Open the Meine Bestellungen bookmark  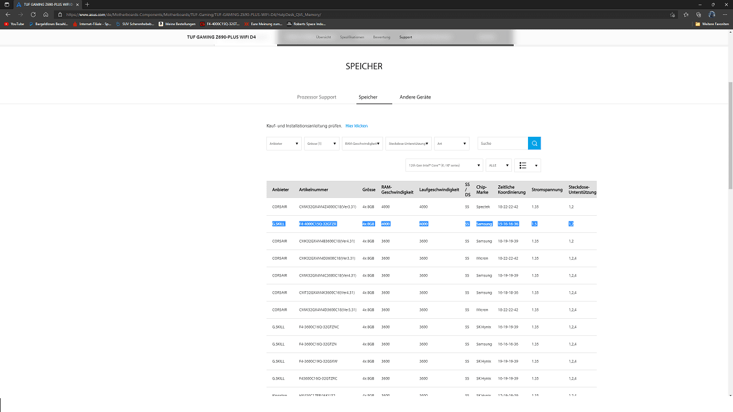coord(177,24)
